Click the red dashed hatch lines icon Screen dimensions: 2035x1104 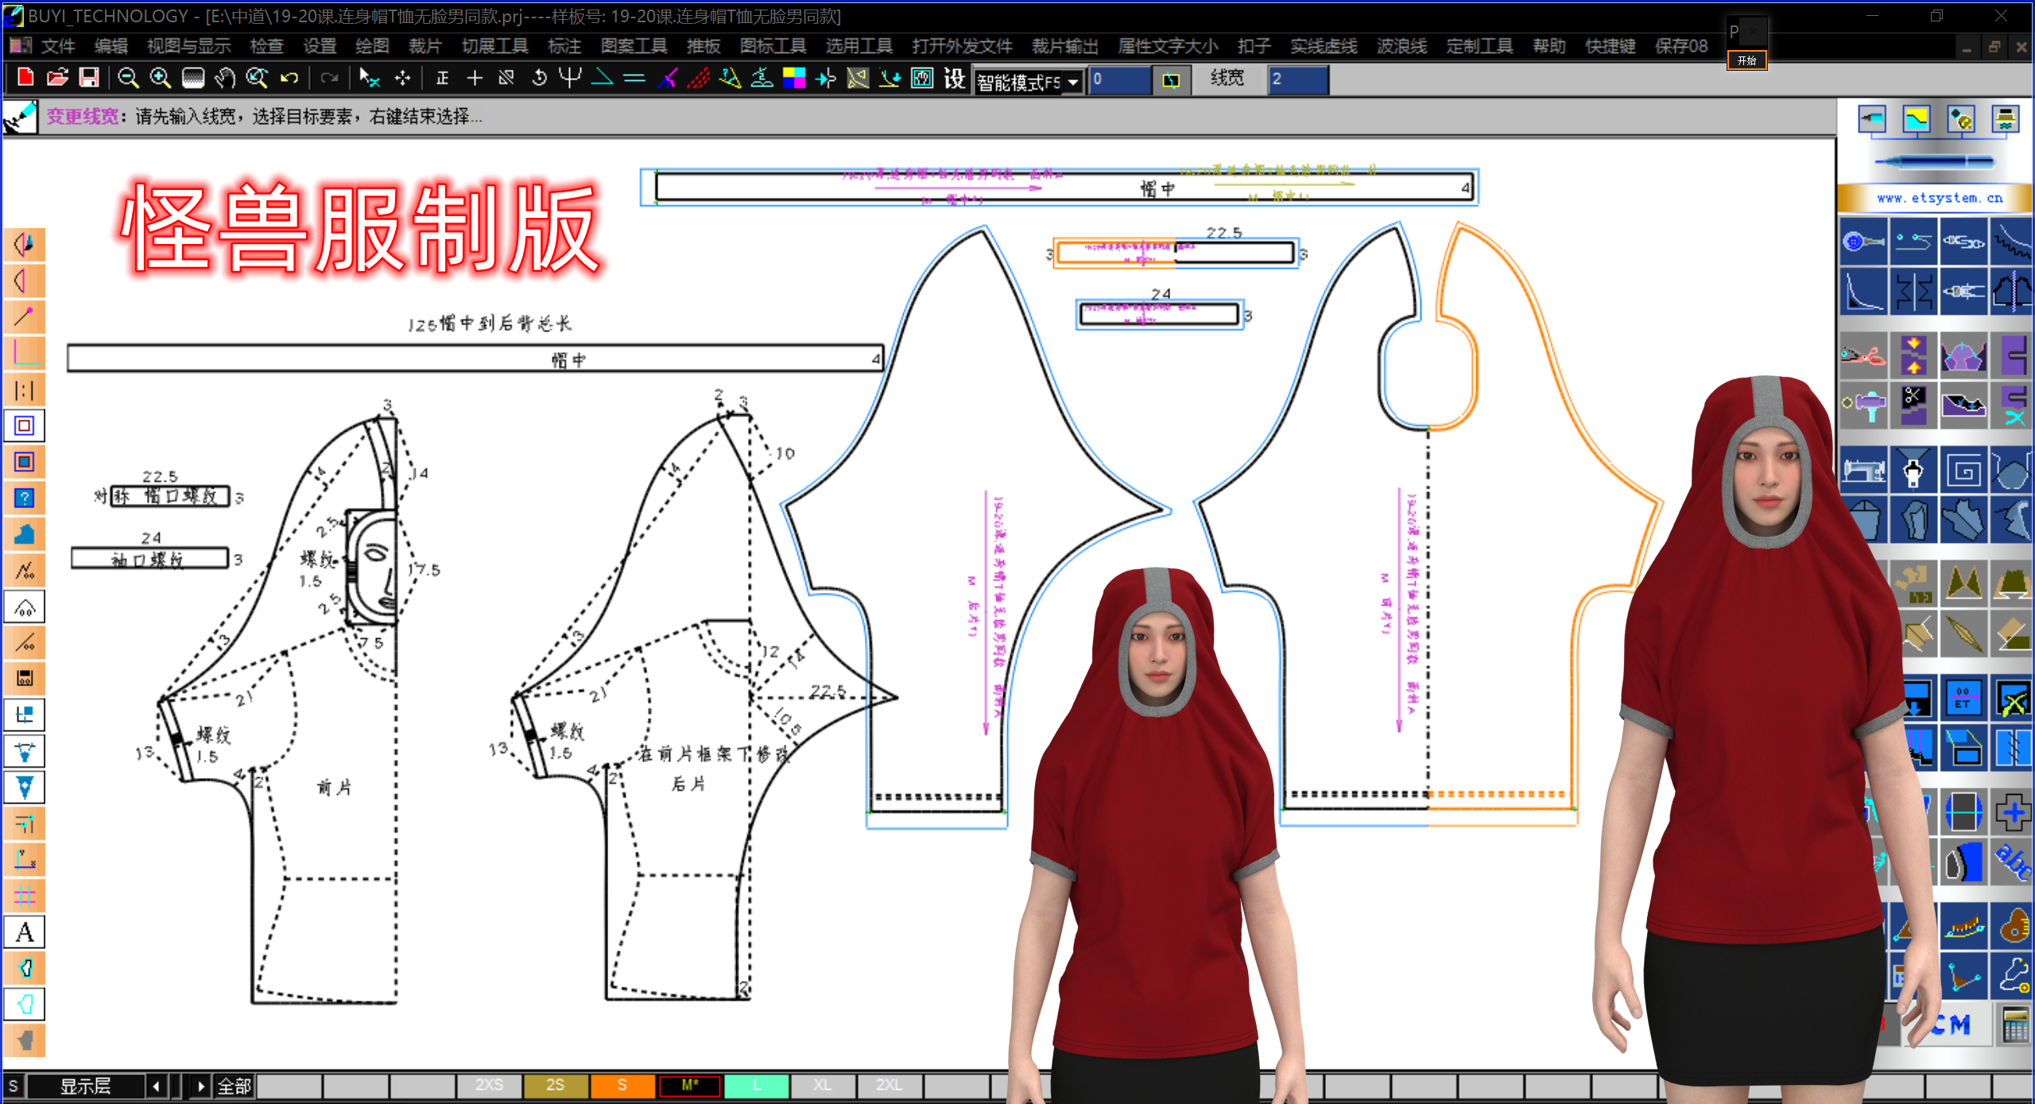(699, 78)
